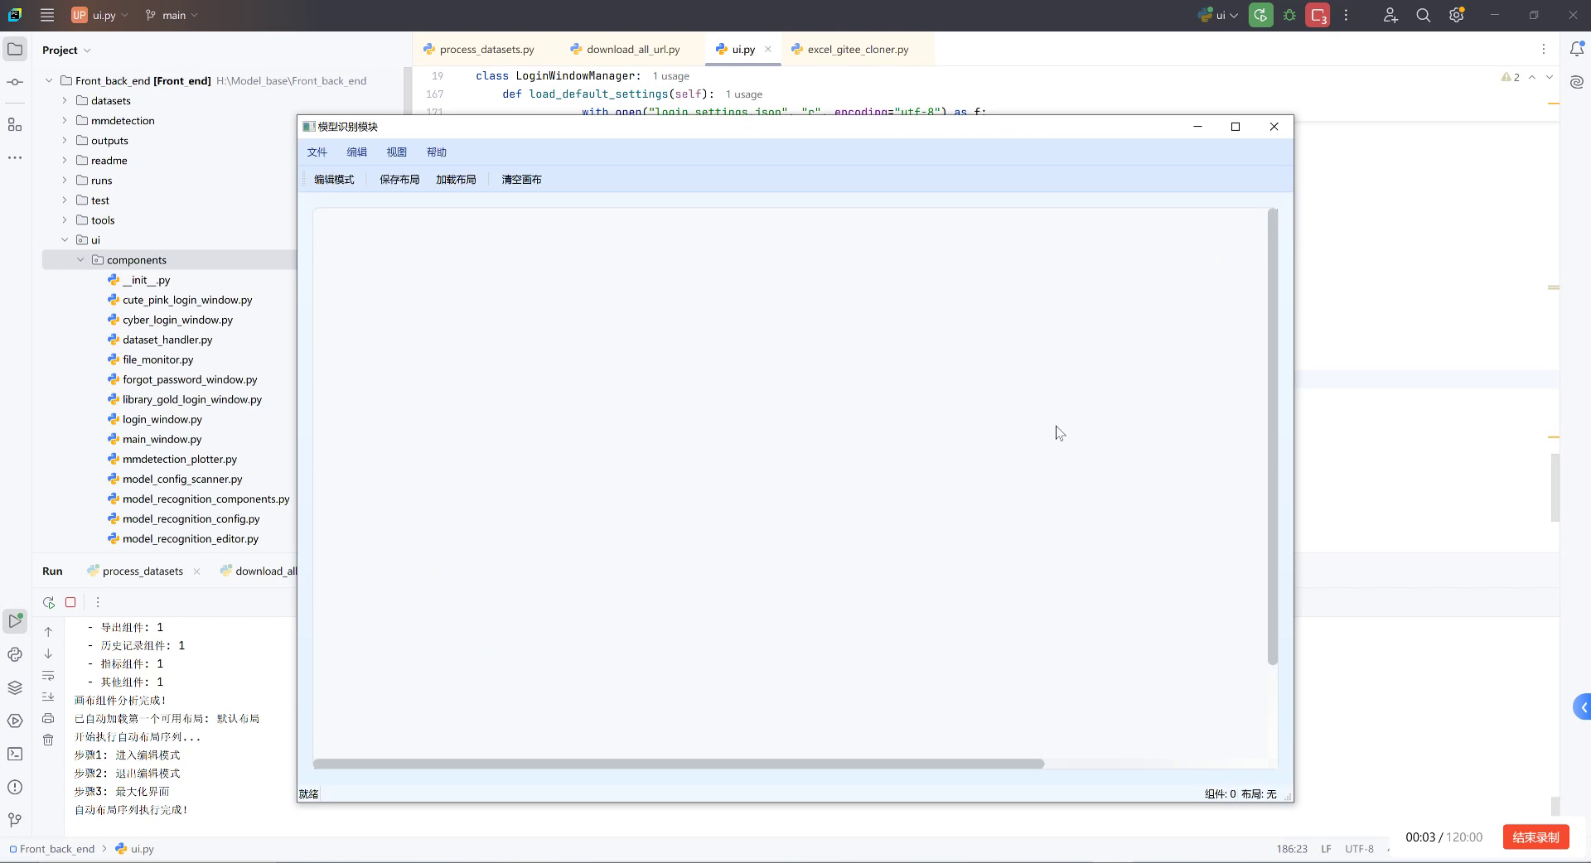Print the console output printer icon
The image size is (1591, 863).
(48, 718)
